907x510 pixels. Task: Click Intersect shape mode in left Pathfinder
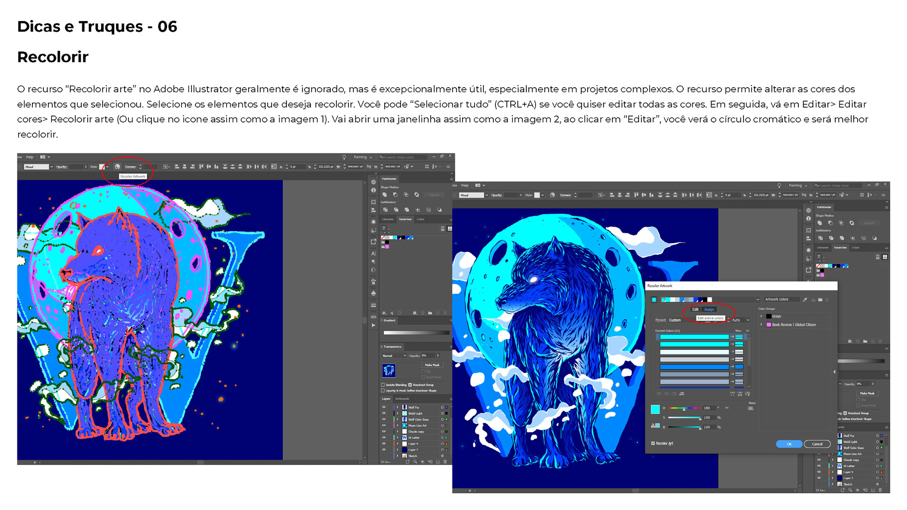pos(406,194)
